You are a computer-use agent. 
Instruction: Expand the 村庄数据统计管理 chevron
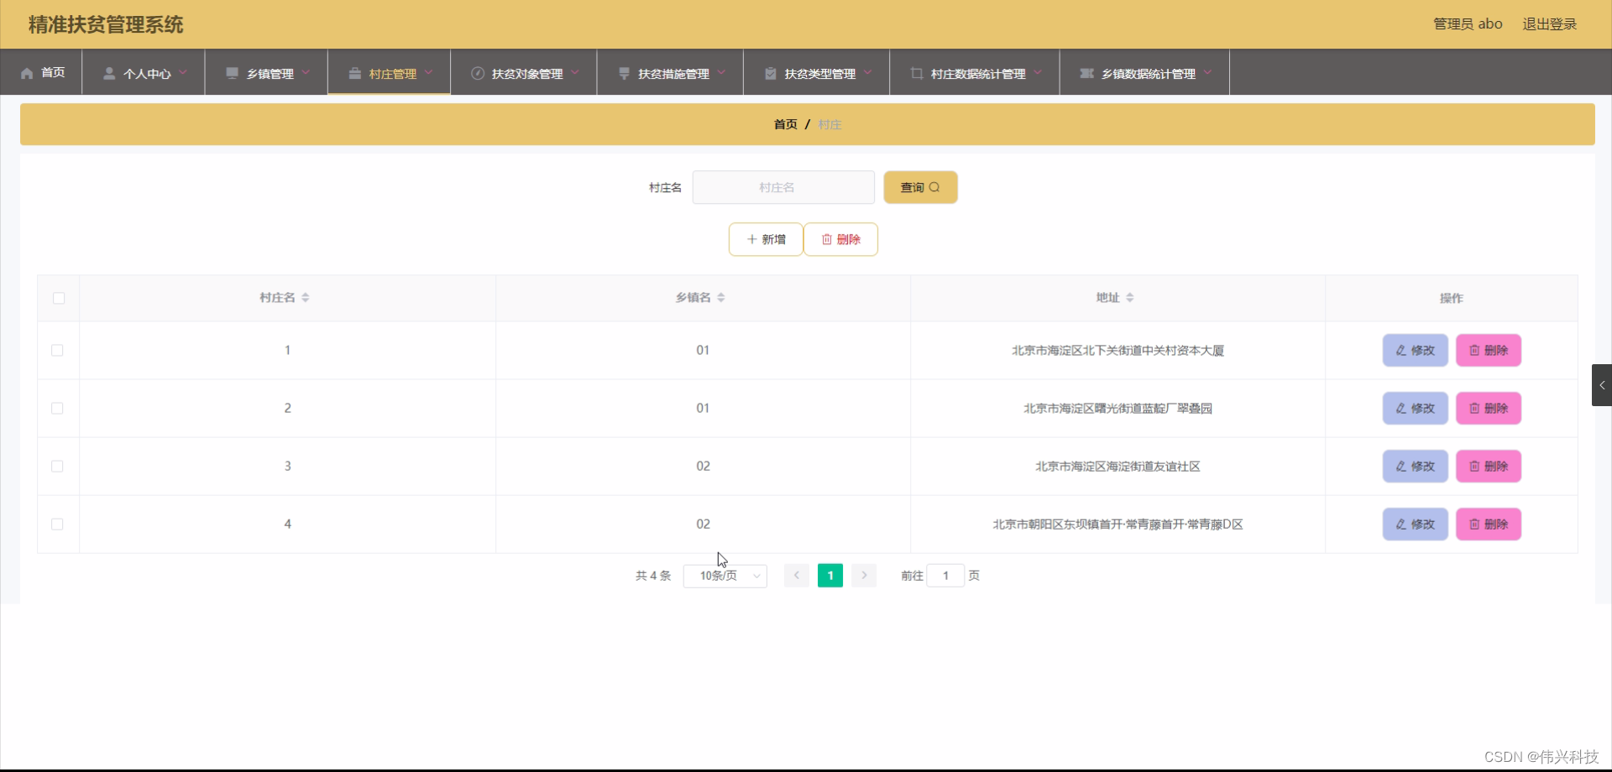1040,72
